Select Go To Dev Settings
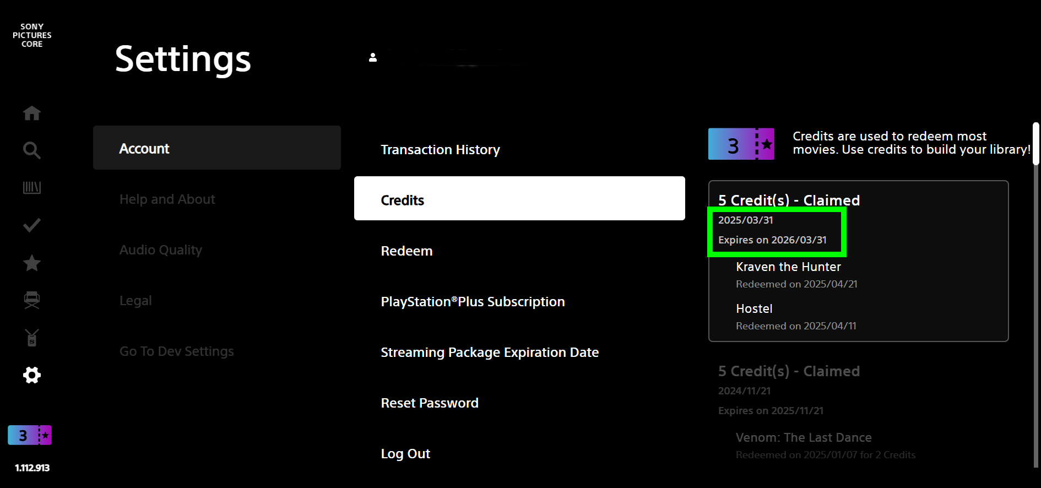This screenshot has height=488, width=1041. 177,351
